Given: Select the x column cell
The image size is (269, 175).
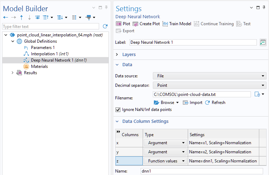Looking at the screenshot, I should point(129,143).
